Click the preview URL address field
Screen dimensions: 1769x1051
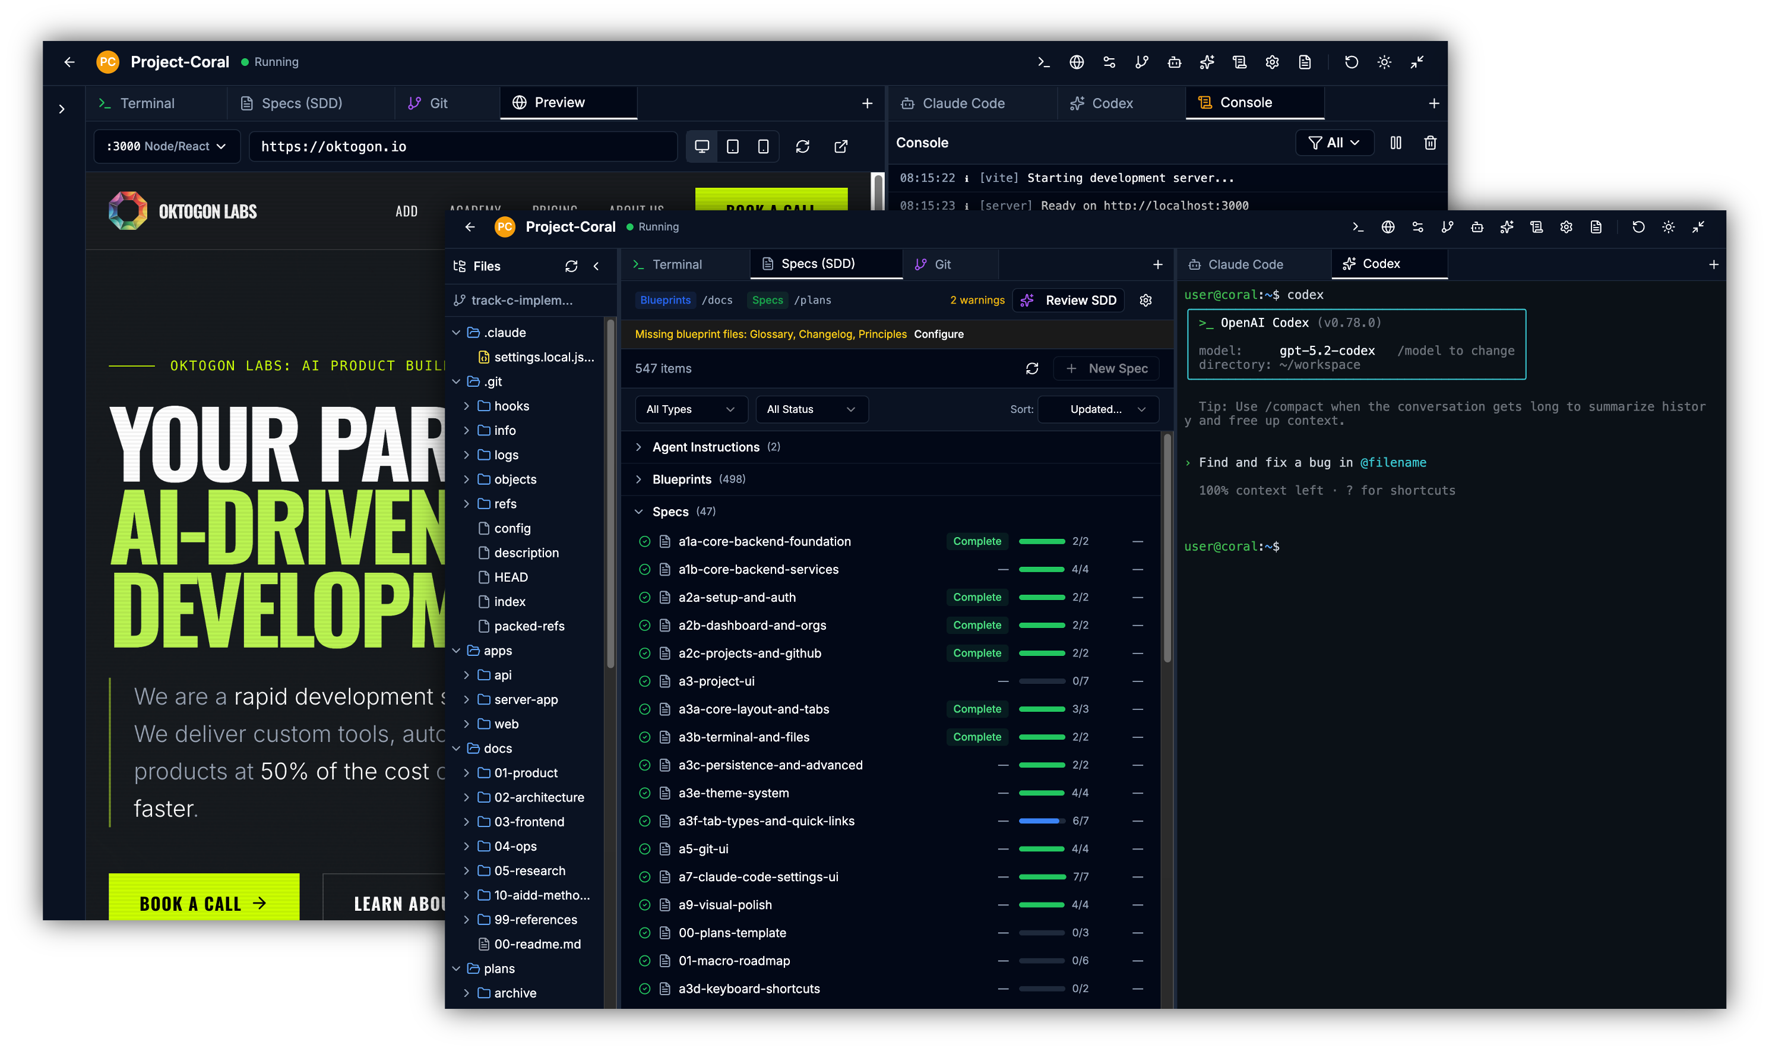464,147
